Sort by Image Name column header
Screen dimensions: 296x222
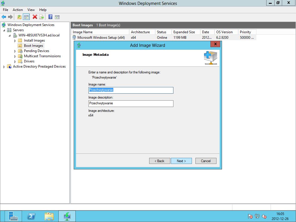100,32
